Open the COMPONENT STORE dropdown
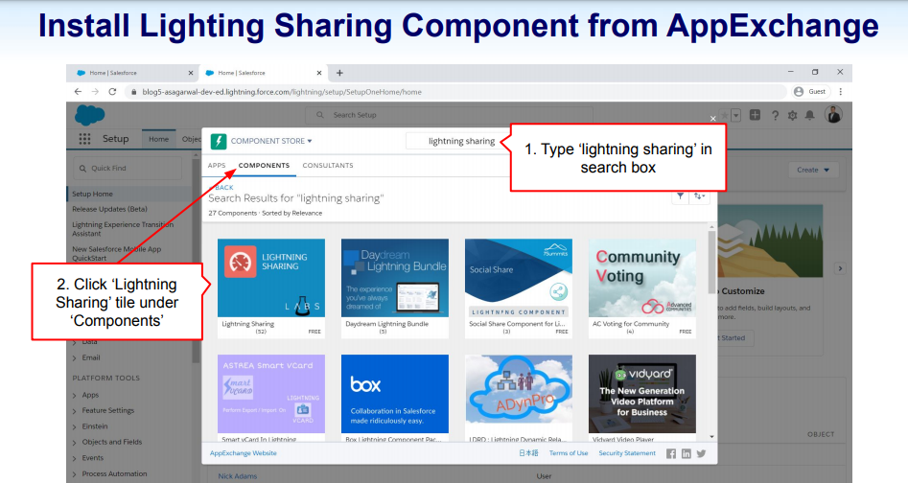The width and height of the screenshot is (908, 483). (271, 141)
